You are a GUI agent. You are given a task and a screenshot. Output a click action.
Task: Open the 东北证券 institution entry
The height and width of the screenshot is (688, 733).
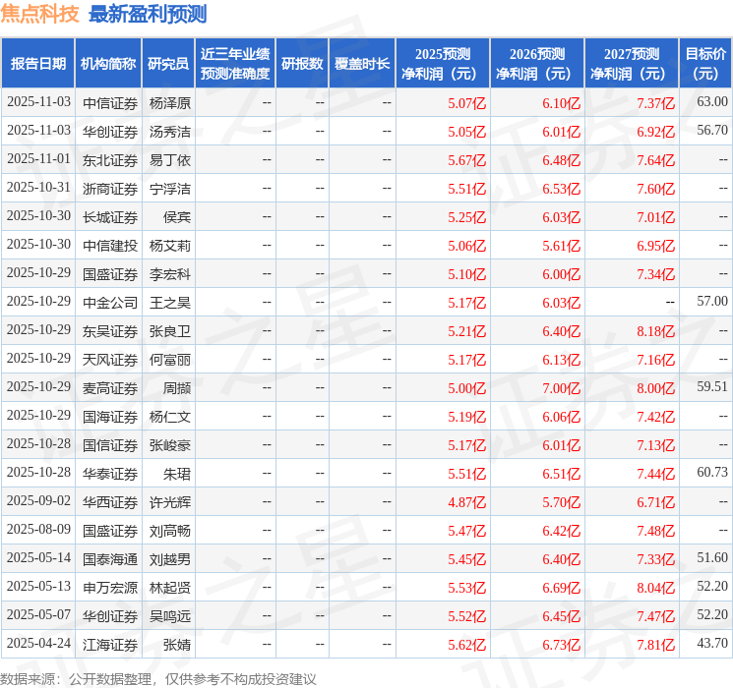(x=109, y=159)
